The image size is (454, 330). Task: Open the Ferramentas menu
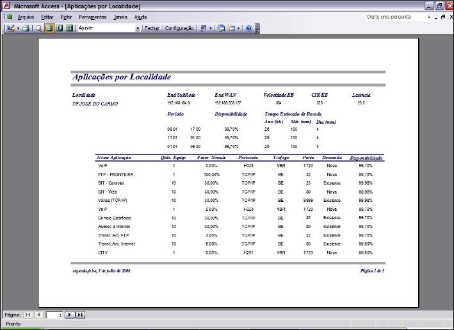[x=93, y=17]
